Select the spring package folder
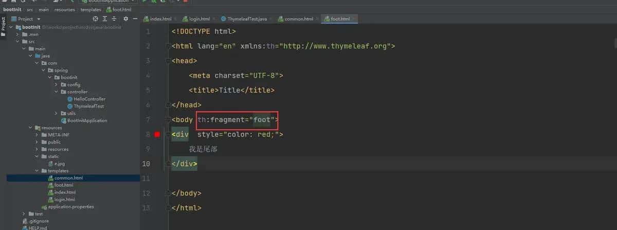This screenshot has height=230, width=617. point(57,70)
